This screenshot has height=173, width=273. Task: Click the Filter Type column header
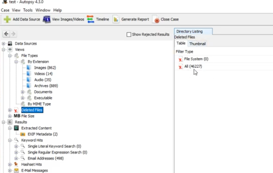coord(184,52)
